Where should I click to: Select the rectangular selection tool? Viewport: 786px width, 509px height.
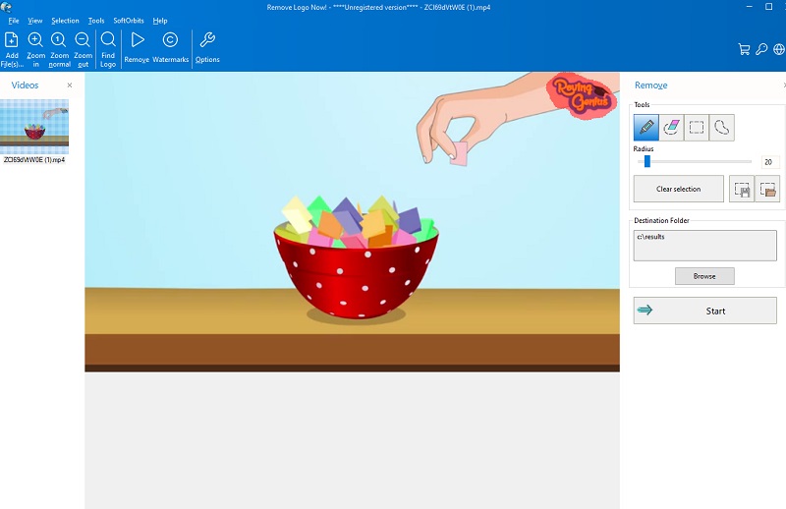tap(697, 128)
